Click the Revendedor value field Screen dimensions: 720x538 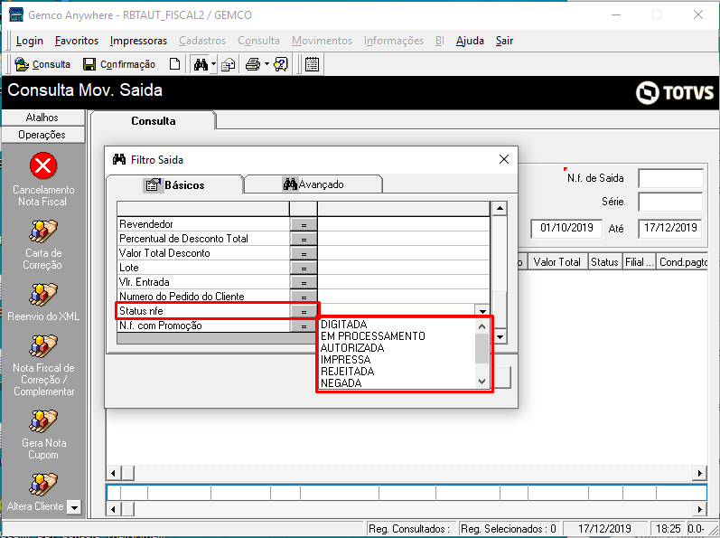pyautogui.click(x=404, y=224)
